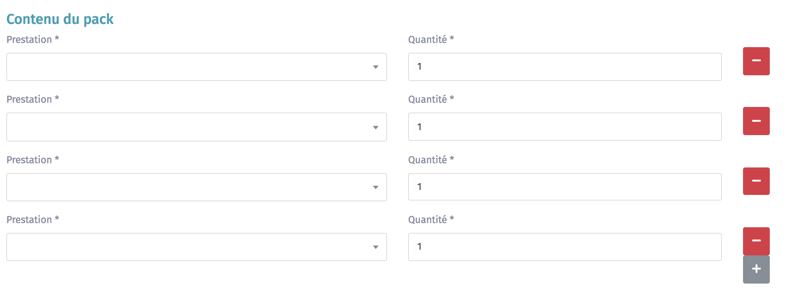Select the third Quantité input box
Image resolution: width=798 pixels, height=292 pixels.
565,187
